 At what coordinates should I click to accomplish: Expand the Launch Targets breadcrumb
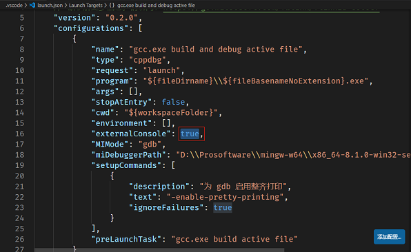86,6
